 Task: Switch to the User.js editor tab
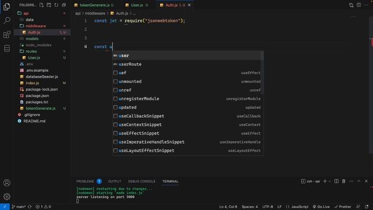[137, 5]
